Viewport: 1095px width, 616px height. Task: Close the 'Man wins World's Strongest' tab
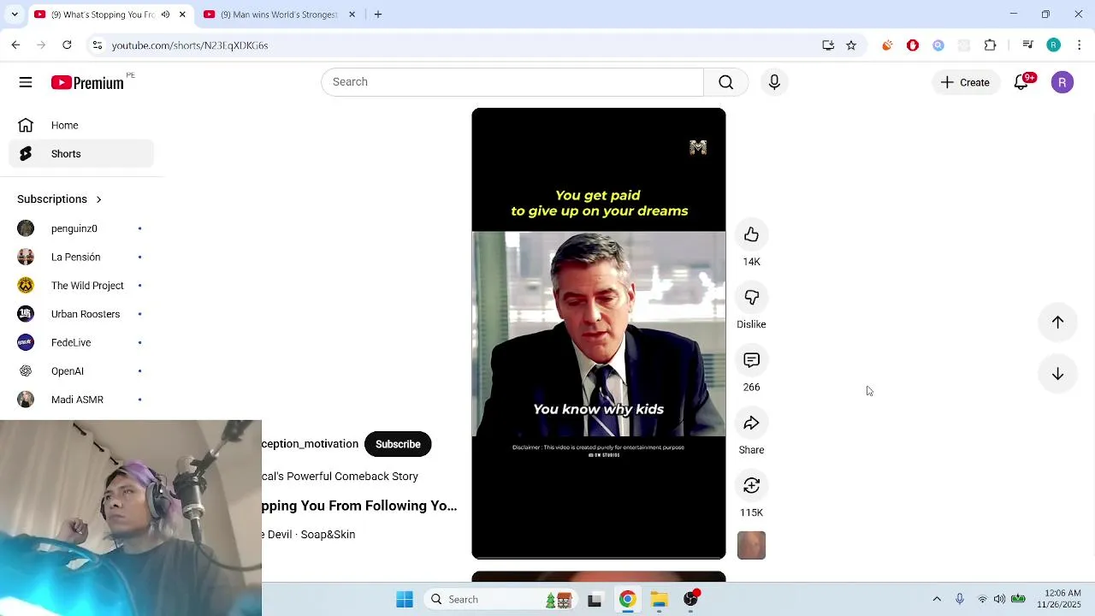(352, 15)
